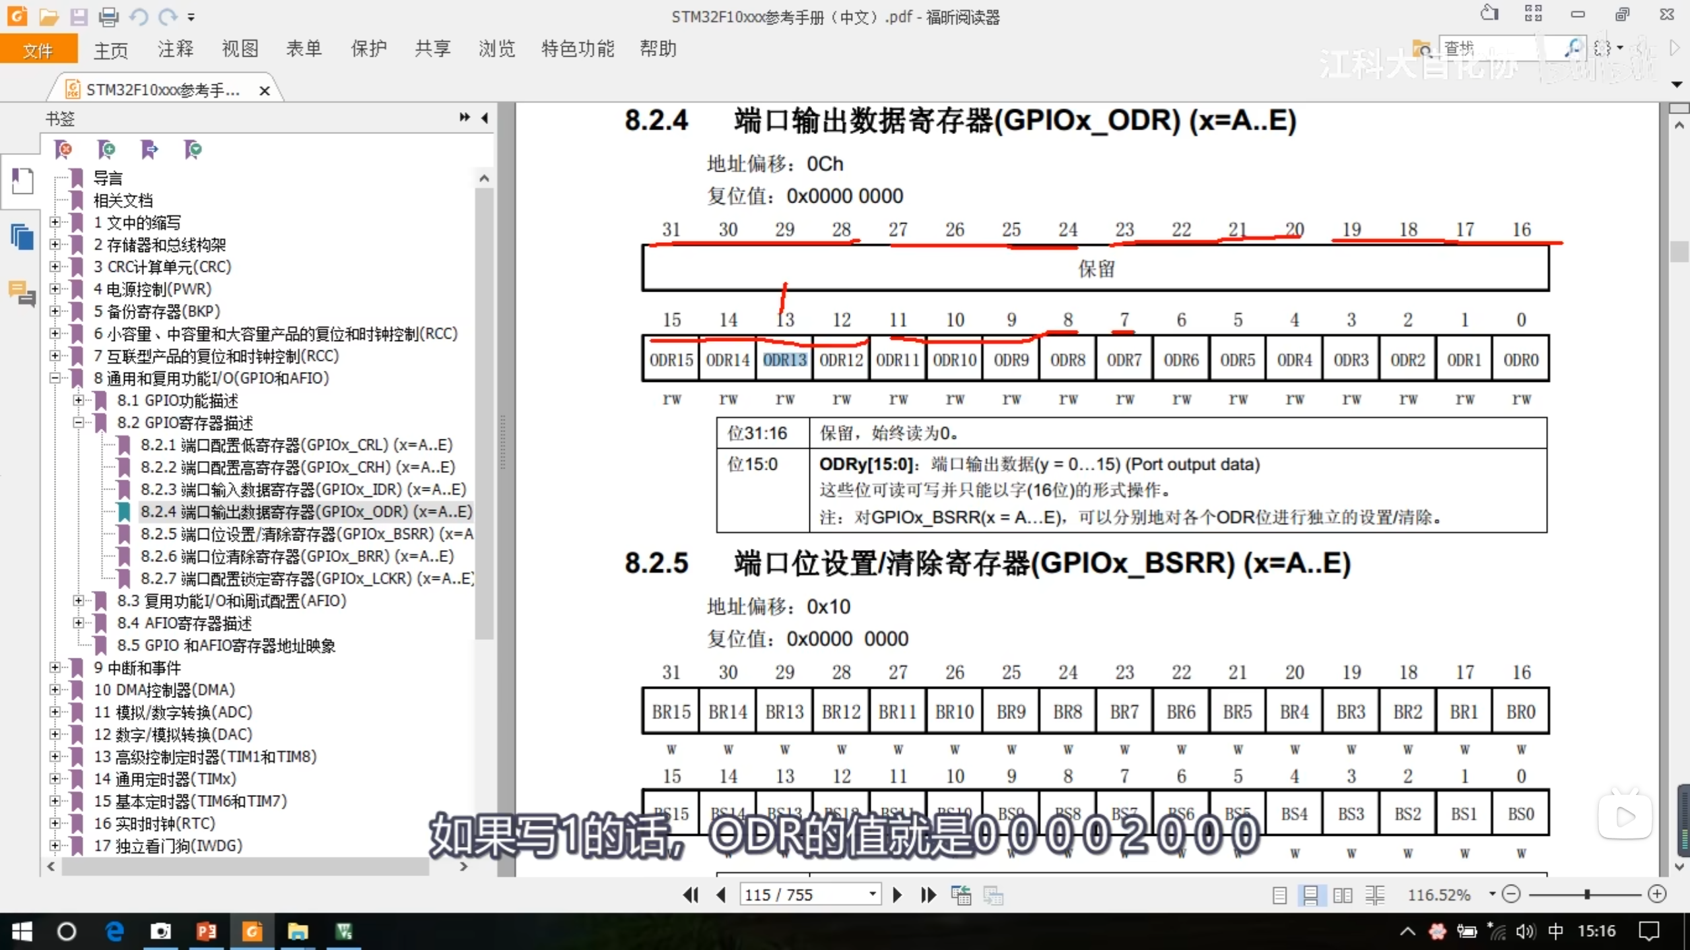
Task: Go to the next page arrow
Action: pyautogui.click(x=897, y=895)
